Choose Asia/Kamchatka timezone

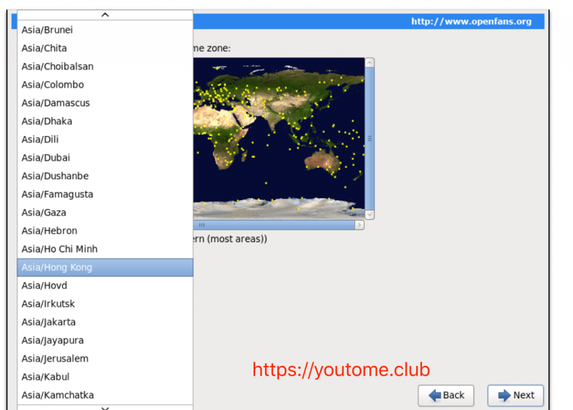click(105, 395)
